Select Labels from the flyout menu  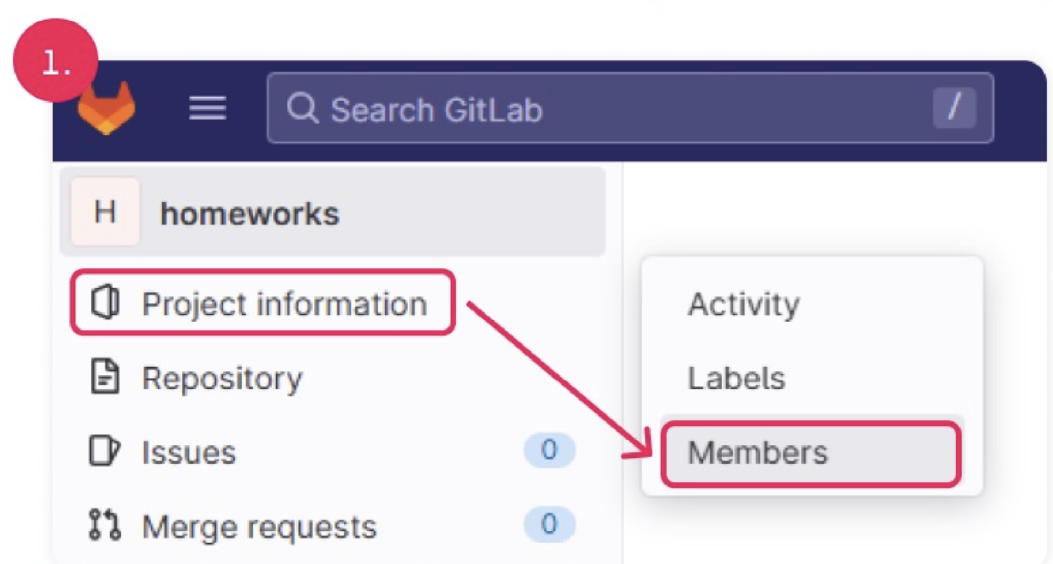coord(736,378)
